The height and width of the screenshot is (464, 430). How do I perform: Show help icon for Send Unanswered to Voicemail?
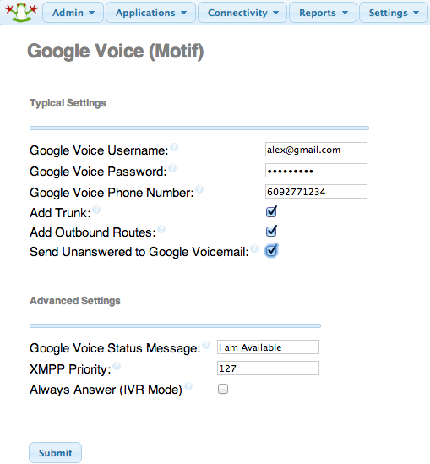254,248
